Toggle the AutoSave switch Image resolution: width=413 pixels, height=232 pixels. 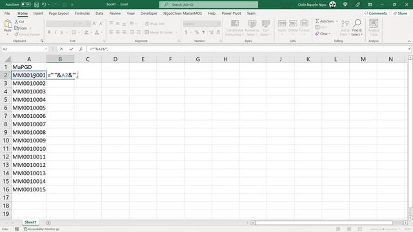point(26,5)
